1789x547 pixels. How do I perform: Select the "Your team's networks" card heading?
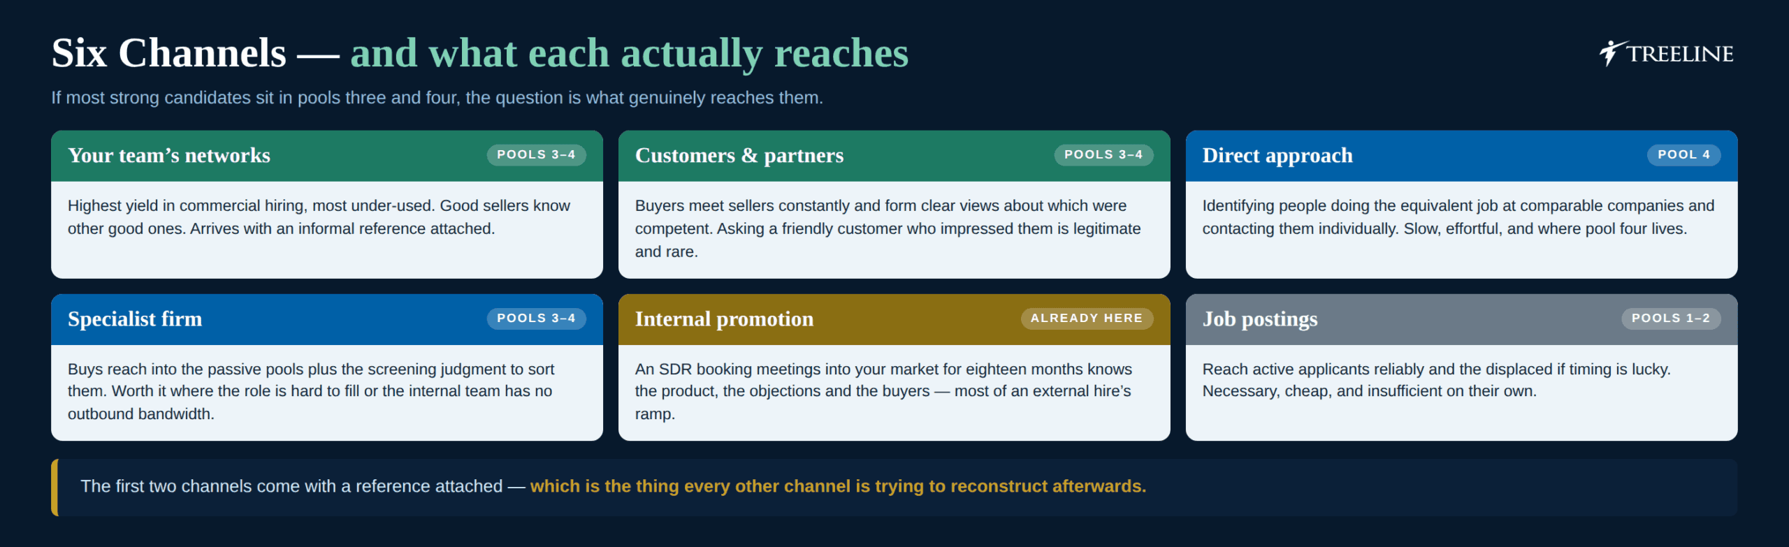click(x=169, y=155)
